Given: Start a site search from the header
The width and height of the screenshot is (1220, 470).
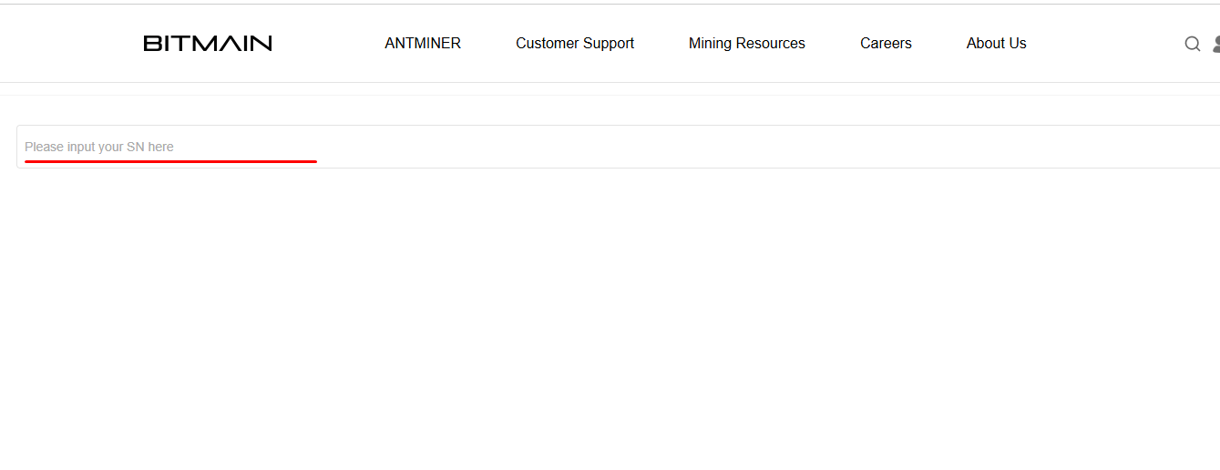Looking at the screenshot, I should point(1192,44).
